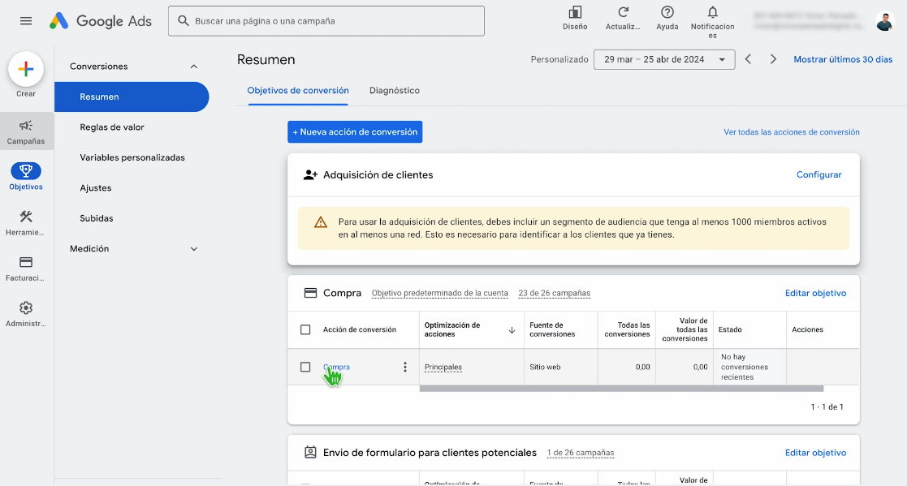Screen dimensions: 907x486
Task: Check the Compra conversion action row checkbox
Action: (x=305, y=367)
